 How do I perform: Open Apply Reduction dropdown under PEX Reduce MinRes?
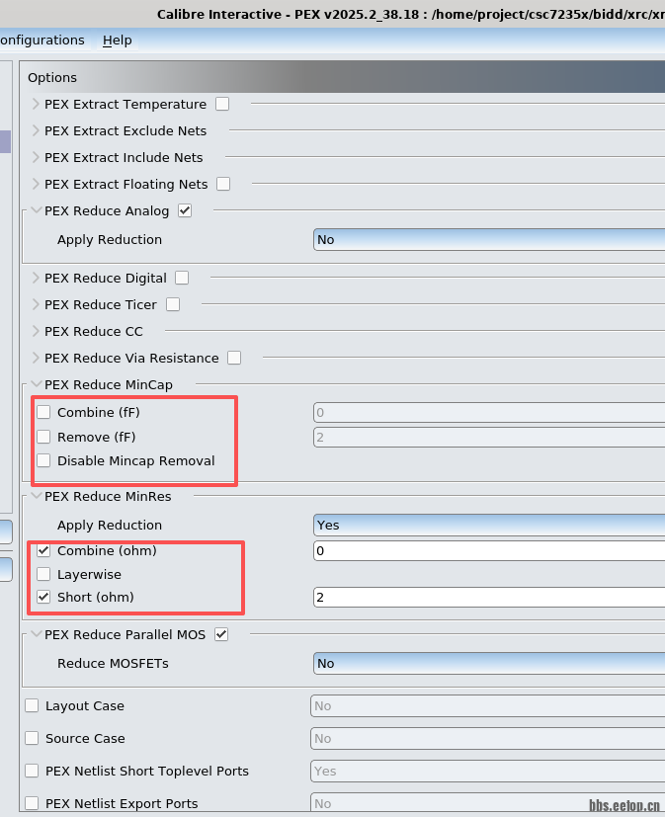point(489,525)
